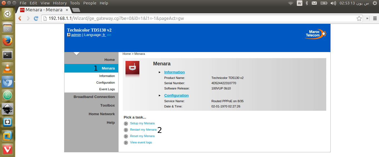Switch language to fr
The width and height of the screenshot is (379, 157).
(x=104, y=35)
